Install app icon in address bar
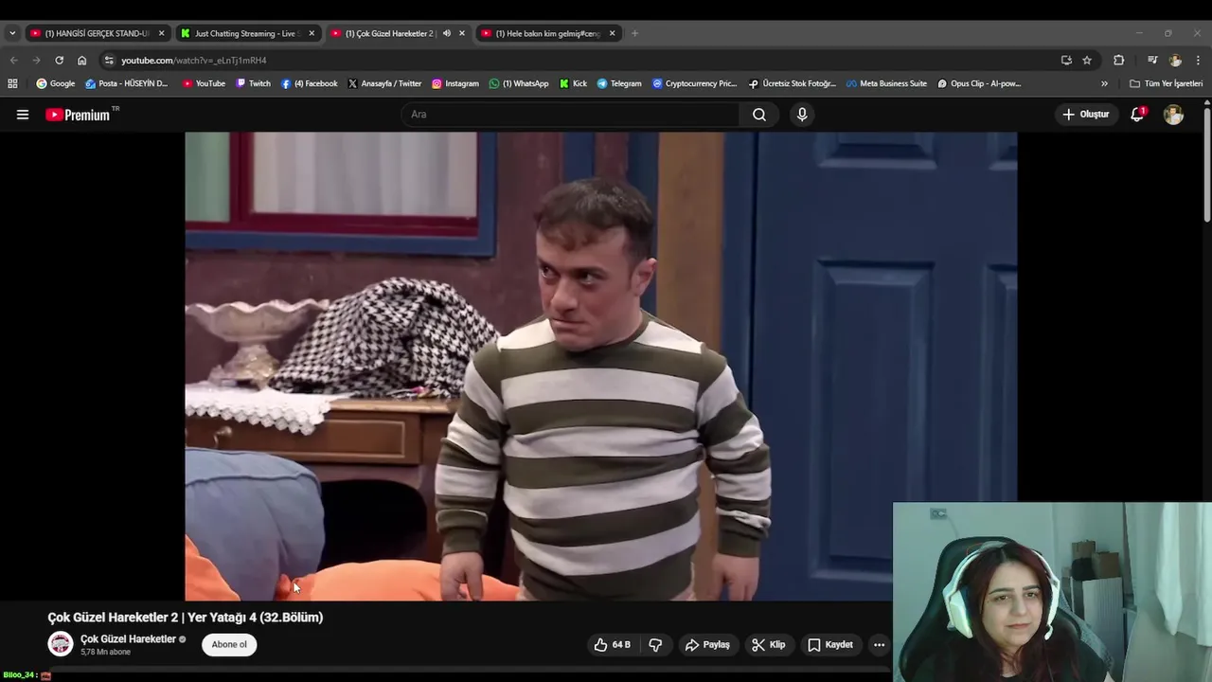 point(1066,60)
